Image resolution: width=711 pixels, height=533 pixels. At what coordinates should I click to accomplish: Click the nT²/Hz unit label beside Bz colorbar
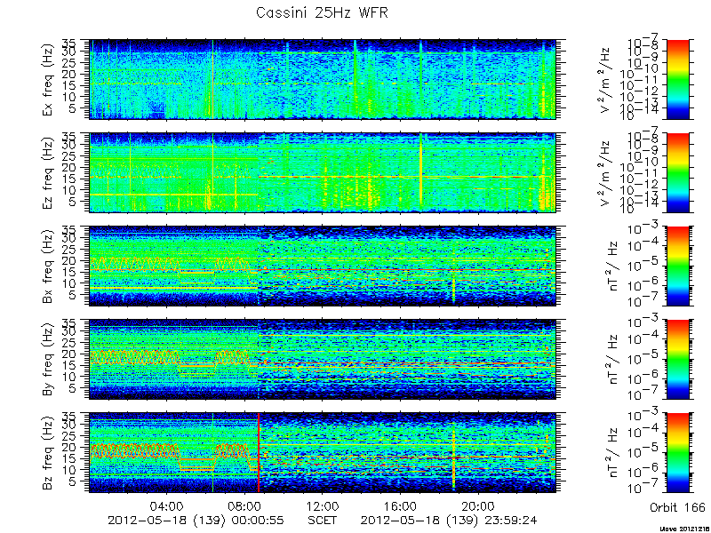pyautogui.click(x=612, y=453)
